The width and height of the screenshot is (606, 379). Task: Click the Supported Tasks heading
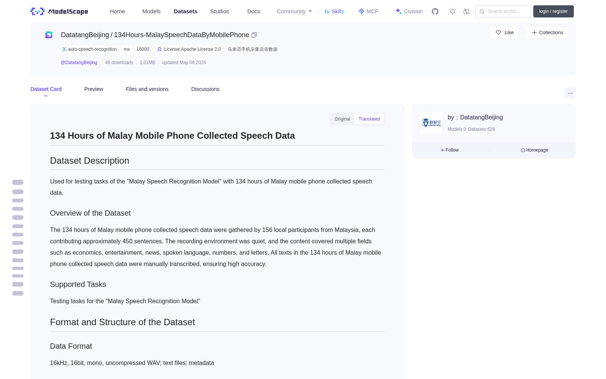[x=78, y=284]
